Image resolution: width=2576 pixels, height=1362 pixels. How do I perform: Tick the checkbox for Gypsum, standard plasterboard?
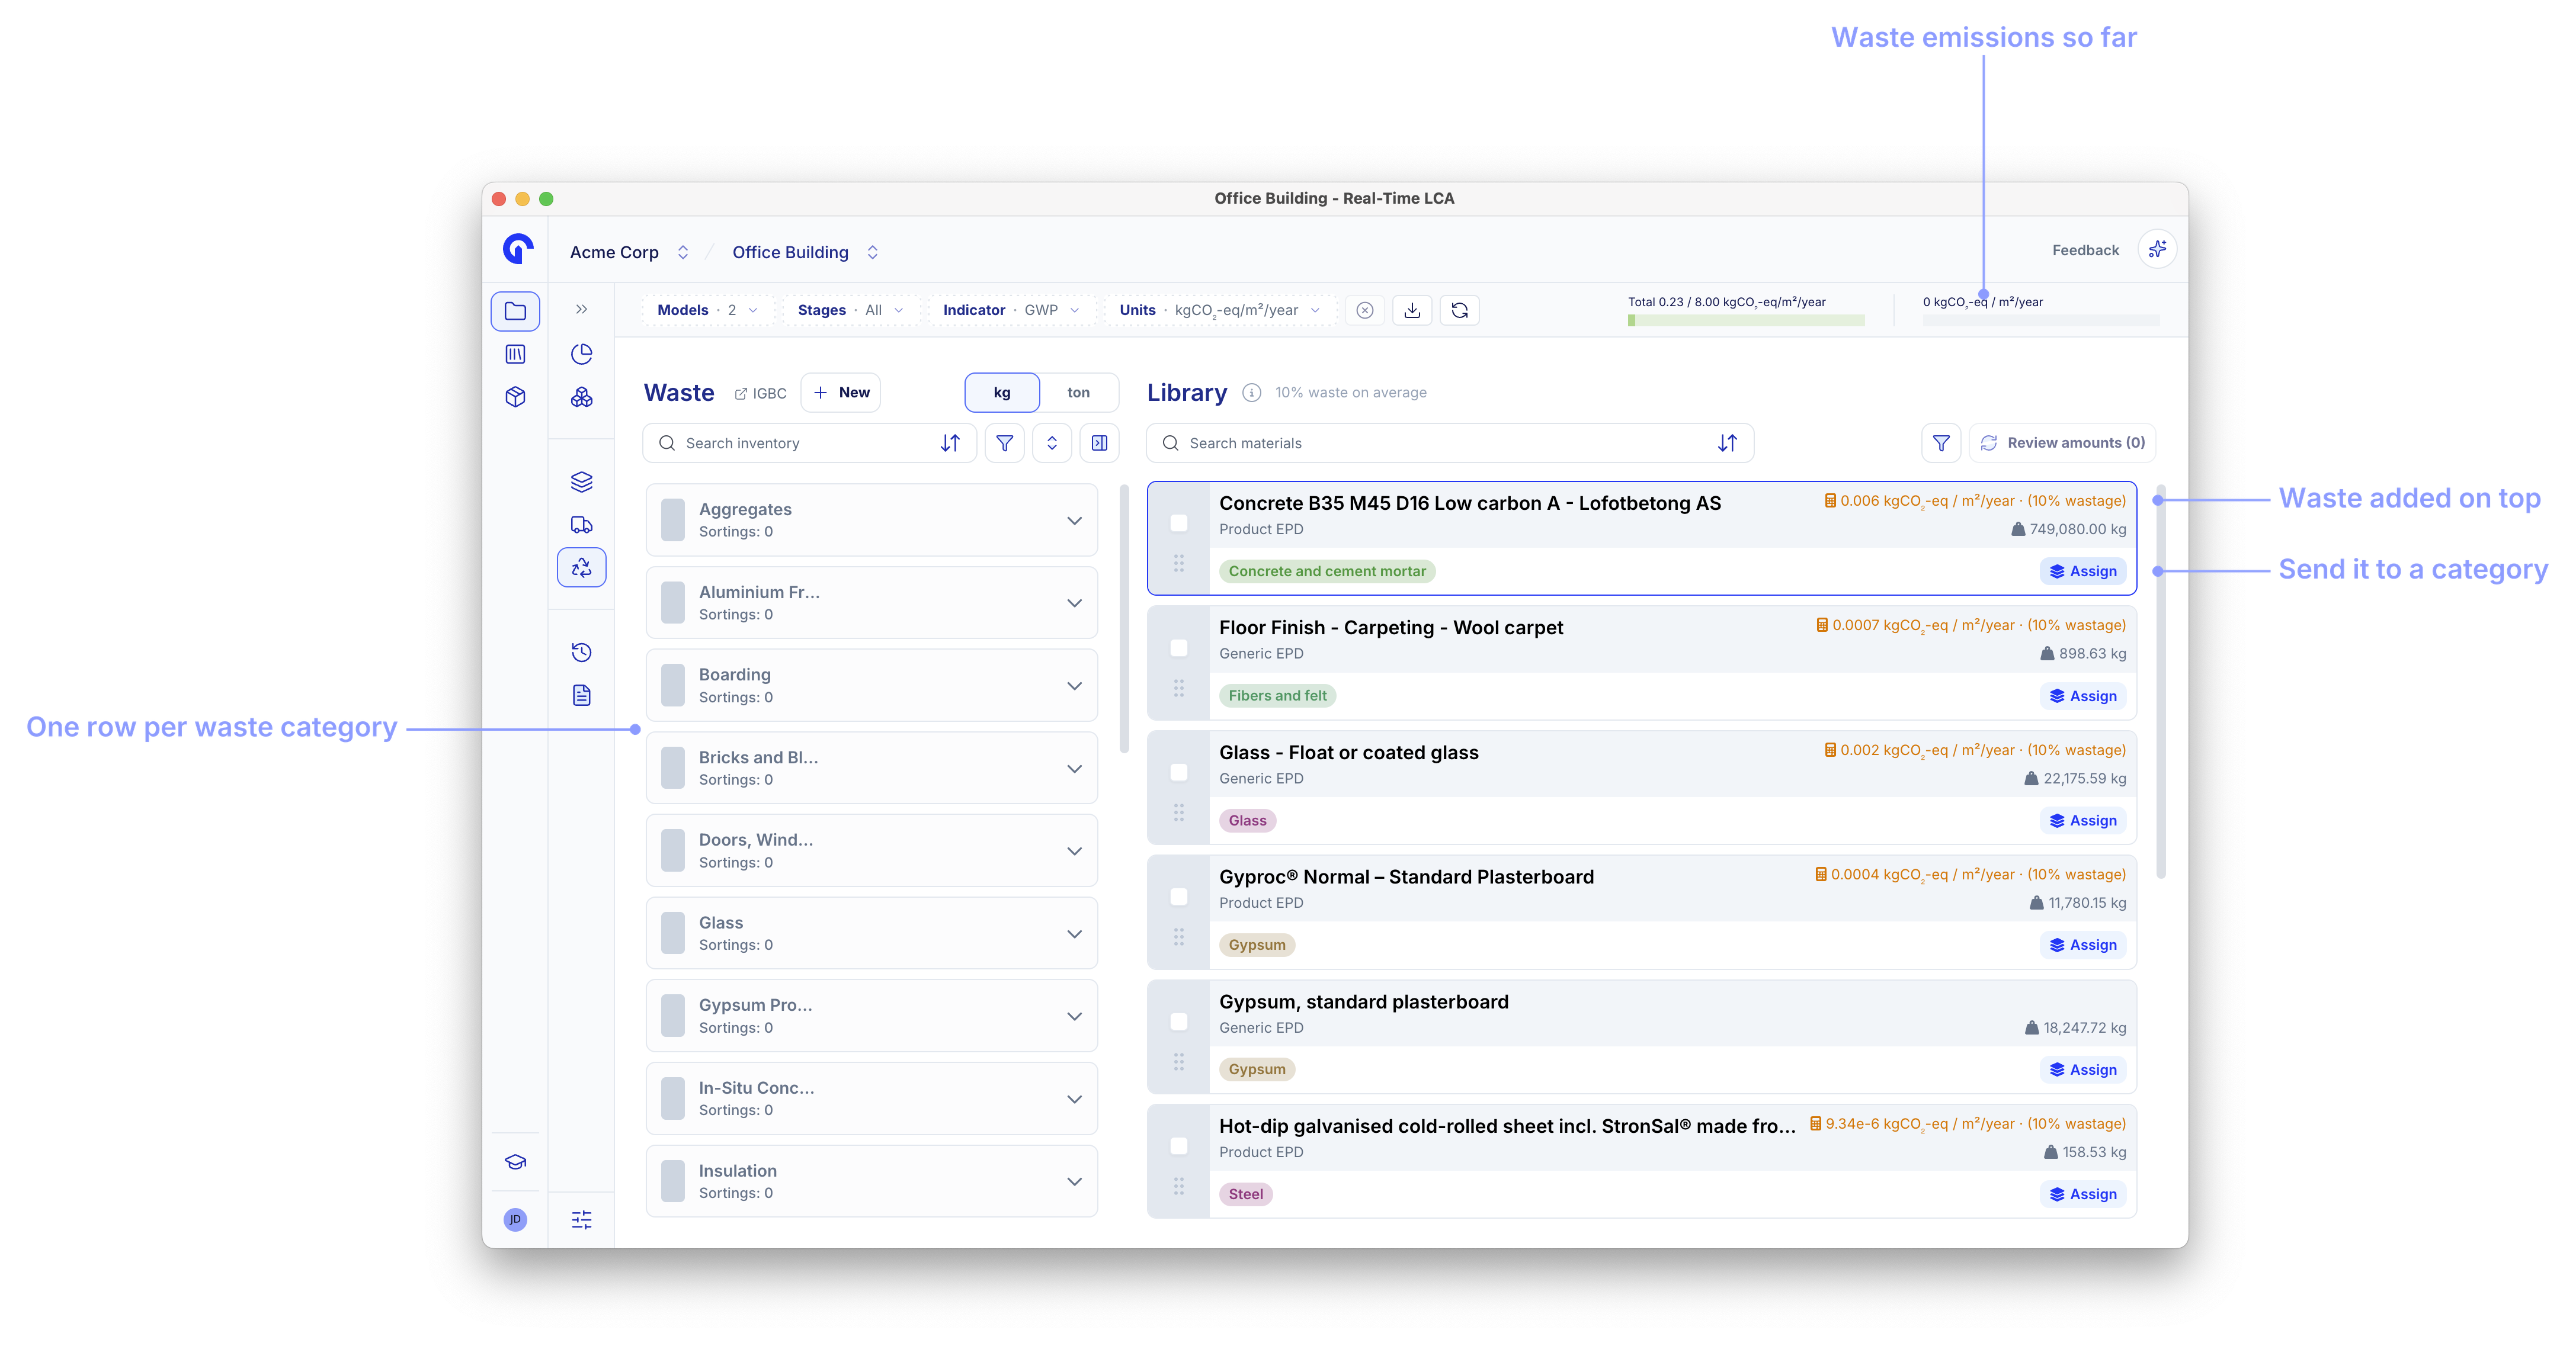1179,1021
